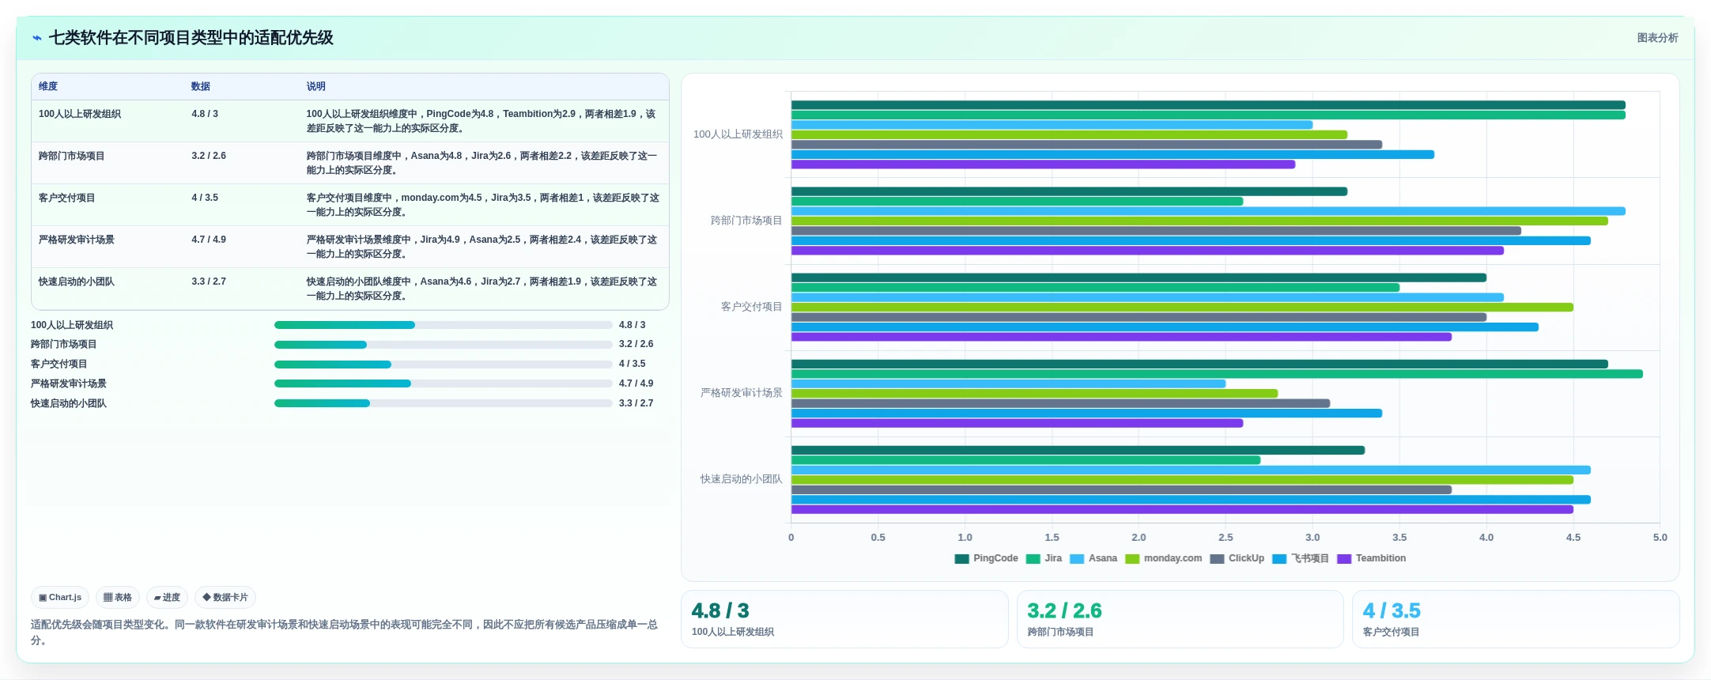Toggle the Asana legend swatch
The image size is (1711, 680).
tap(1077, 559)
